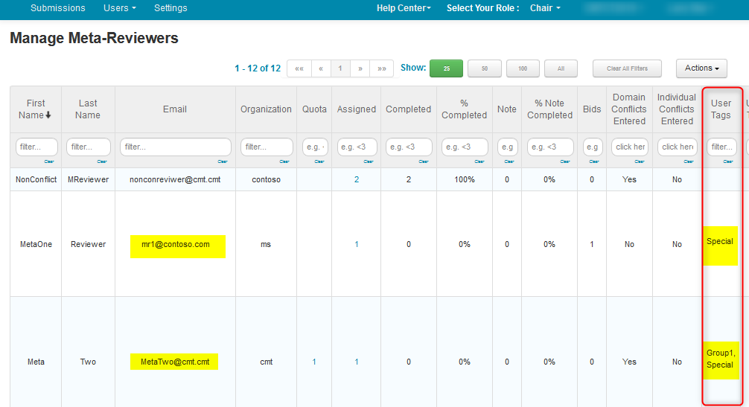Sort by Email column header
The image size is (749, 407).
click(175, 109)
